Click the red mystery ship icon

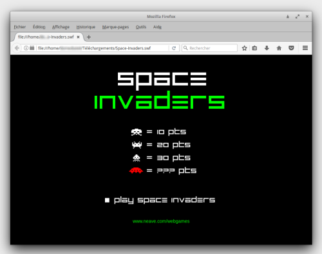coord(136,170)
